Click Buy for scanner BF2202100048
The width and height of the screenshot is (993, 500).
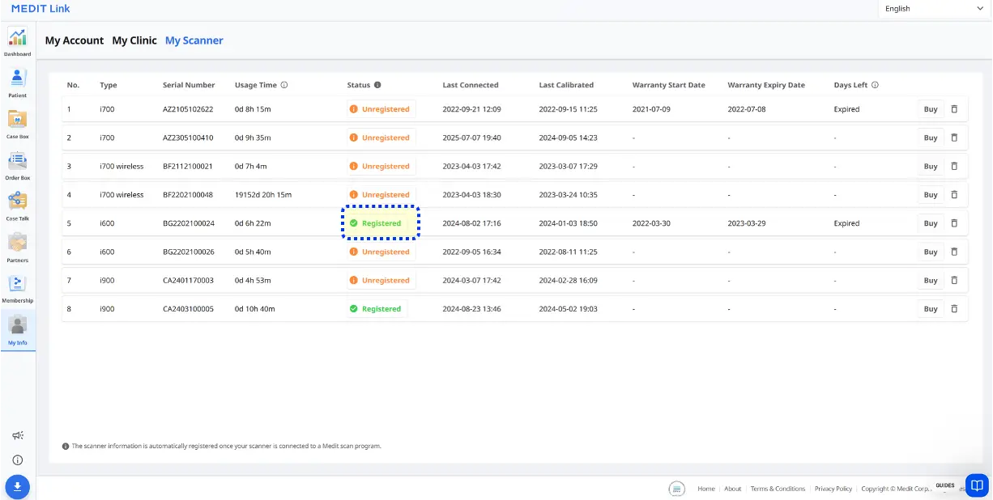pyautogui.click(x=931, y=195)
